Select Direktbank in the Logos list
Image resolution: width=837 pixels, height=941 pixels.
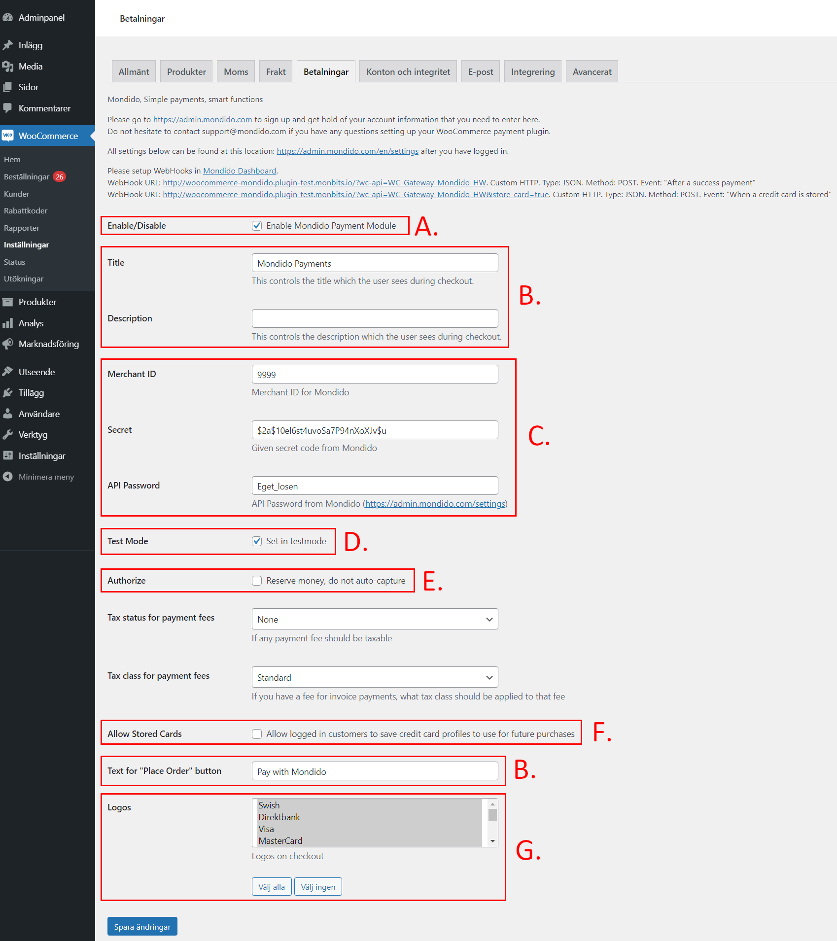(x=369, y=817)
